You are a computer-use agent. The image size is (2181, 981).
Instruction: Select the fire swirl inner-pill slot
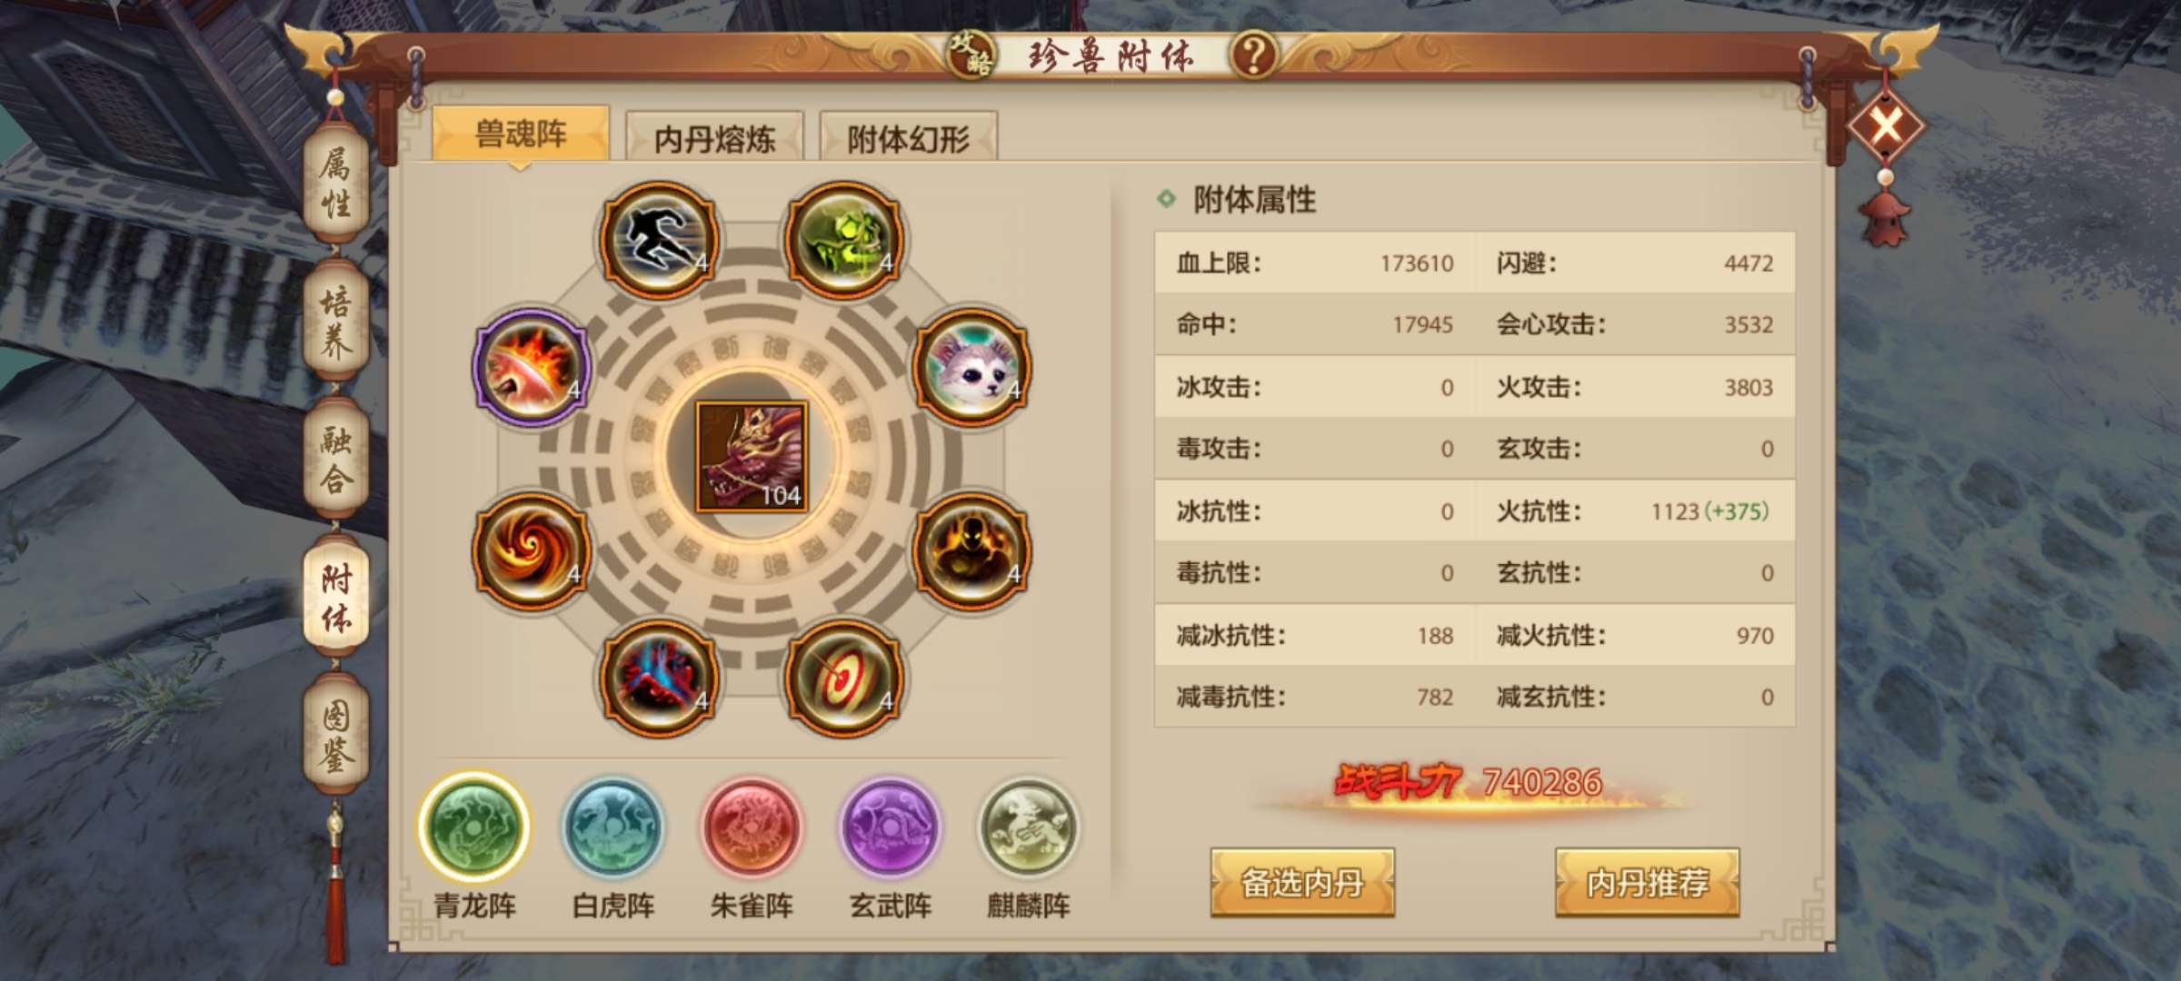[532, 550]
